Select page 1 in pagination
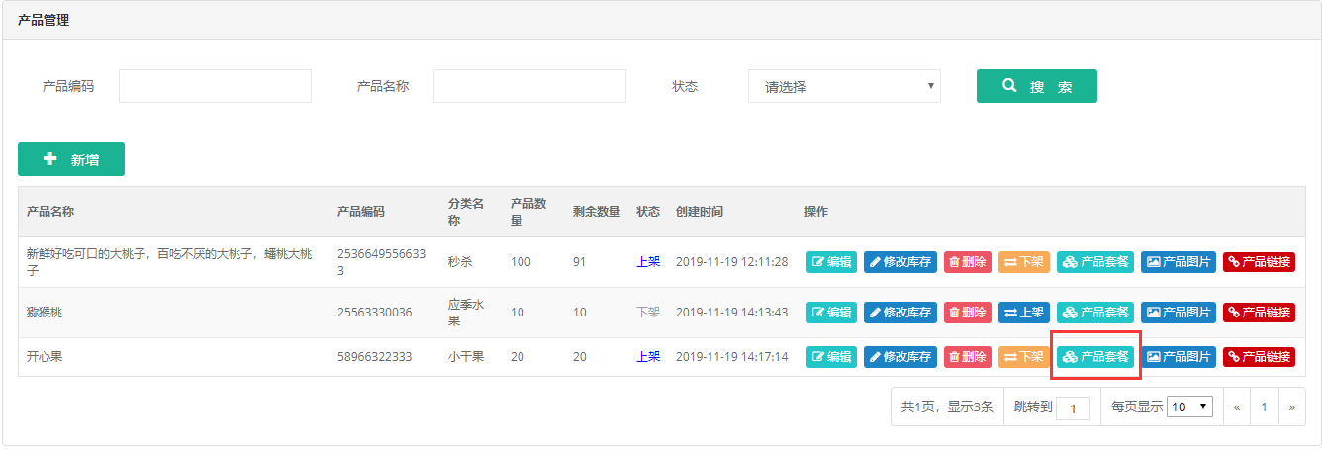 tap(1264, 406)
